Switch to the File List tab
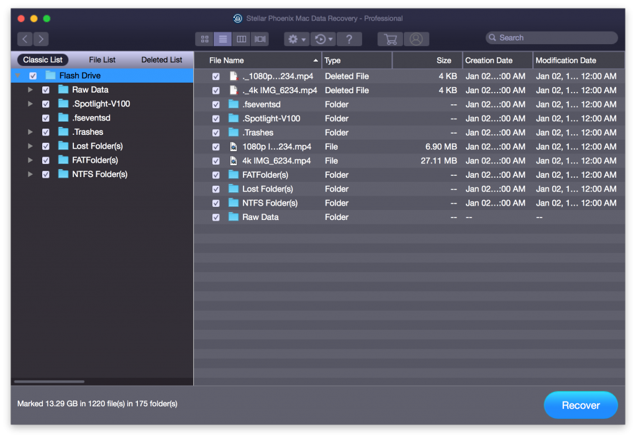The image size is (636, 438). tap(102, 60)
